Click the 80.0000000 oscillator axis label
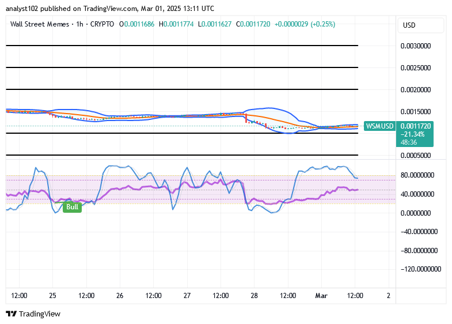Image resolution: width=452 pixels, height=324 pixels. pyautogui.click(x=417, y=175)
